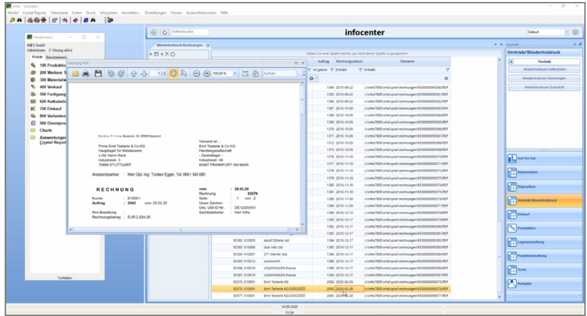This screenshot has height=316, width=587.
Task: Activate the text selection tool in PDF viewer
Action: pyautogui.click(x=184, y=73)
